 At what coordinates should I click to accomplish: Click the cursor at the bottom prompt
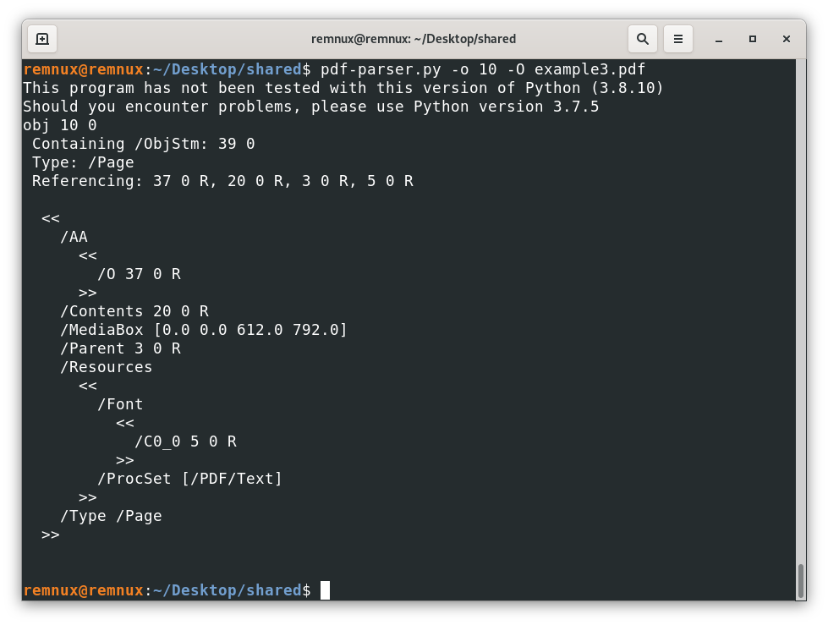325,590
